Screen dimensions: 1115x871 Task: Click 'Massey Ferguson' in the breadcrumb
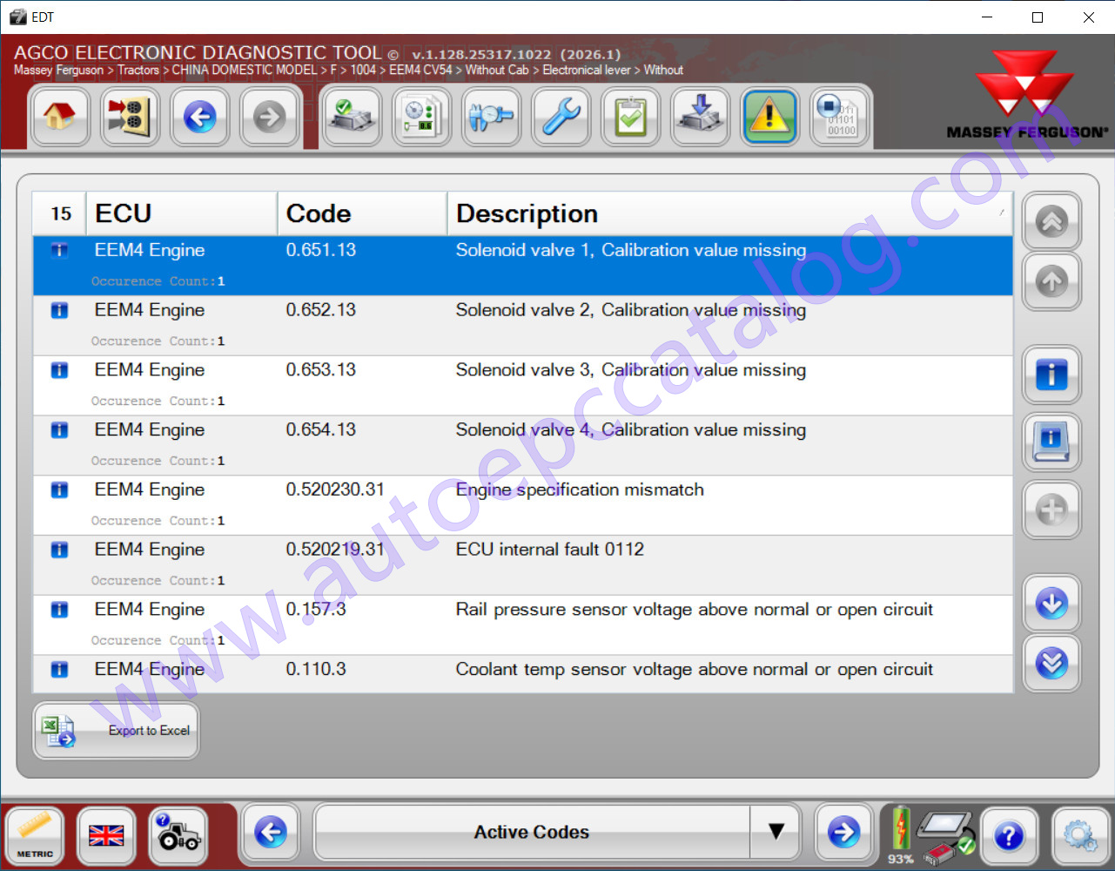(x=58, y=70)
